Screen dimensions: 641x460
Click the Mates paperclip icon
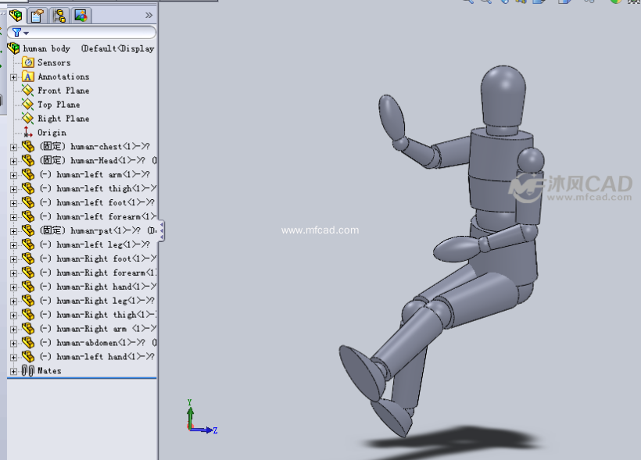coord(28,370)
